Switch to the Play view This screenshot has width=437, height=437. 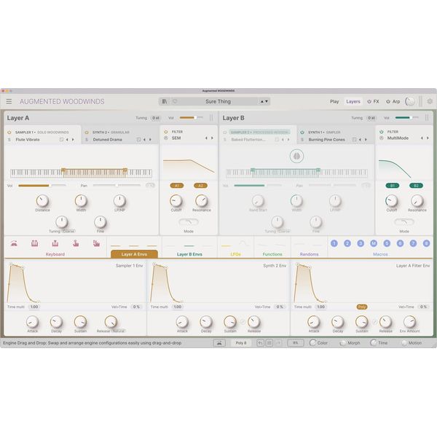coord(334,101)
